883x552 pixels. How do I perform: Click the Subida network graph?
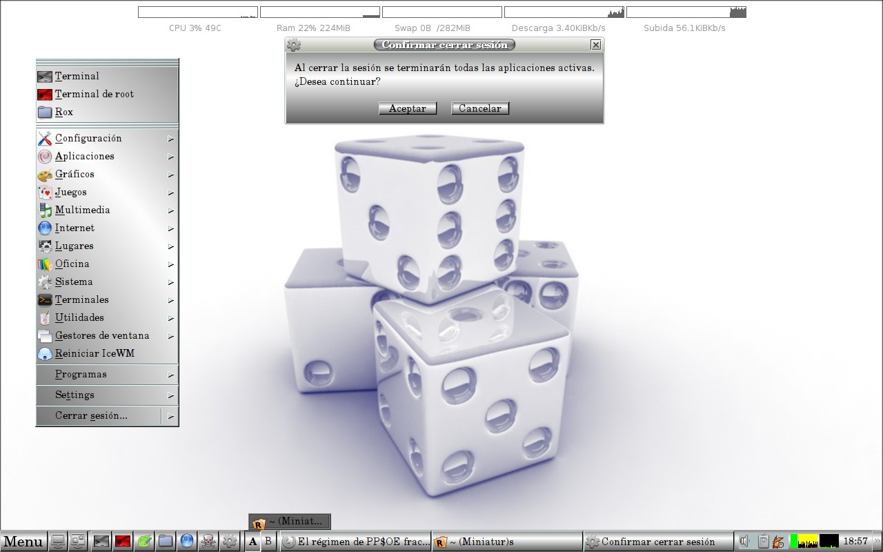[x=686, y=12]
